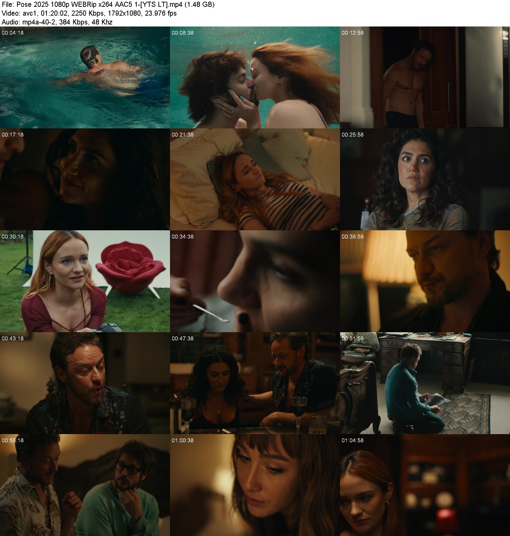Select the kneeling man frame at 00:51:58
This screenshot has height=536, width=510.
coord(425,383)
